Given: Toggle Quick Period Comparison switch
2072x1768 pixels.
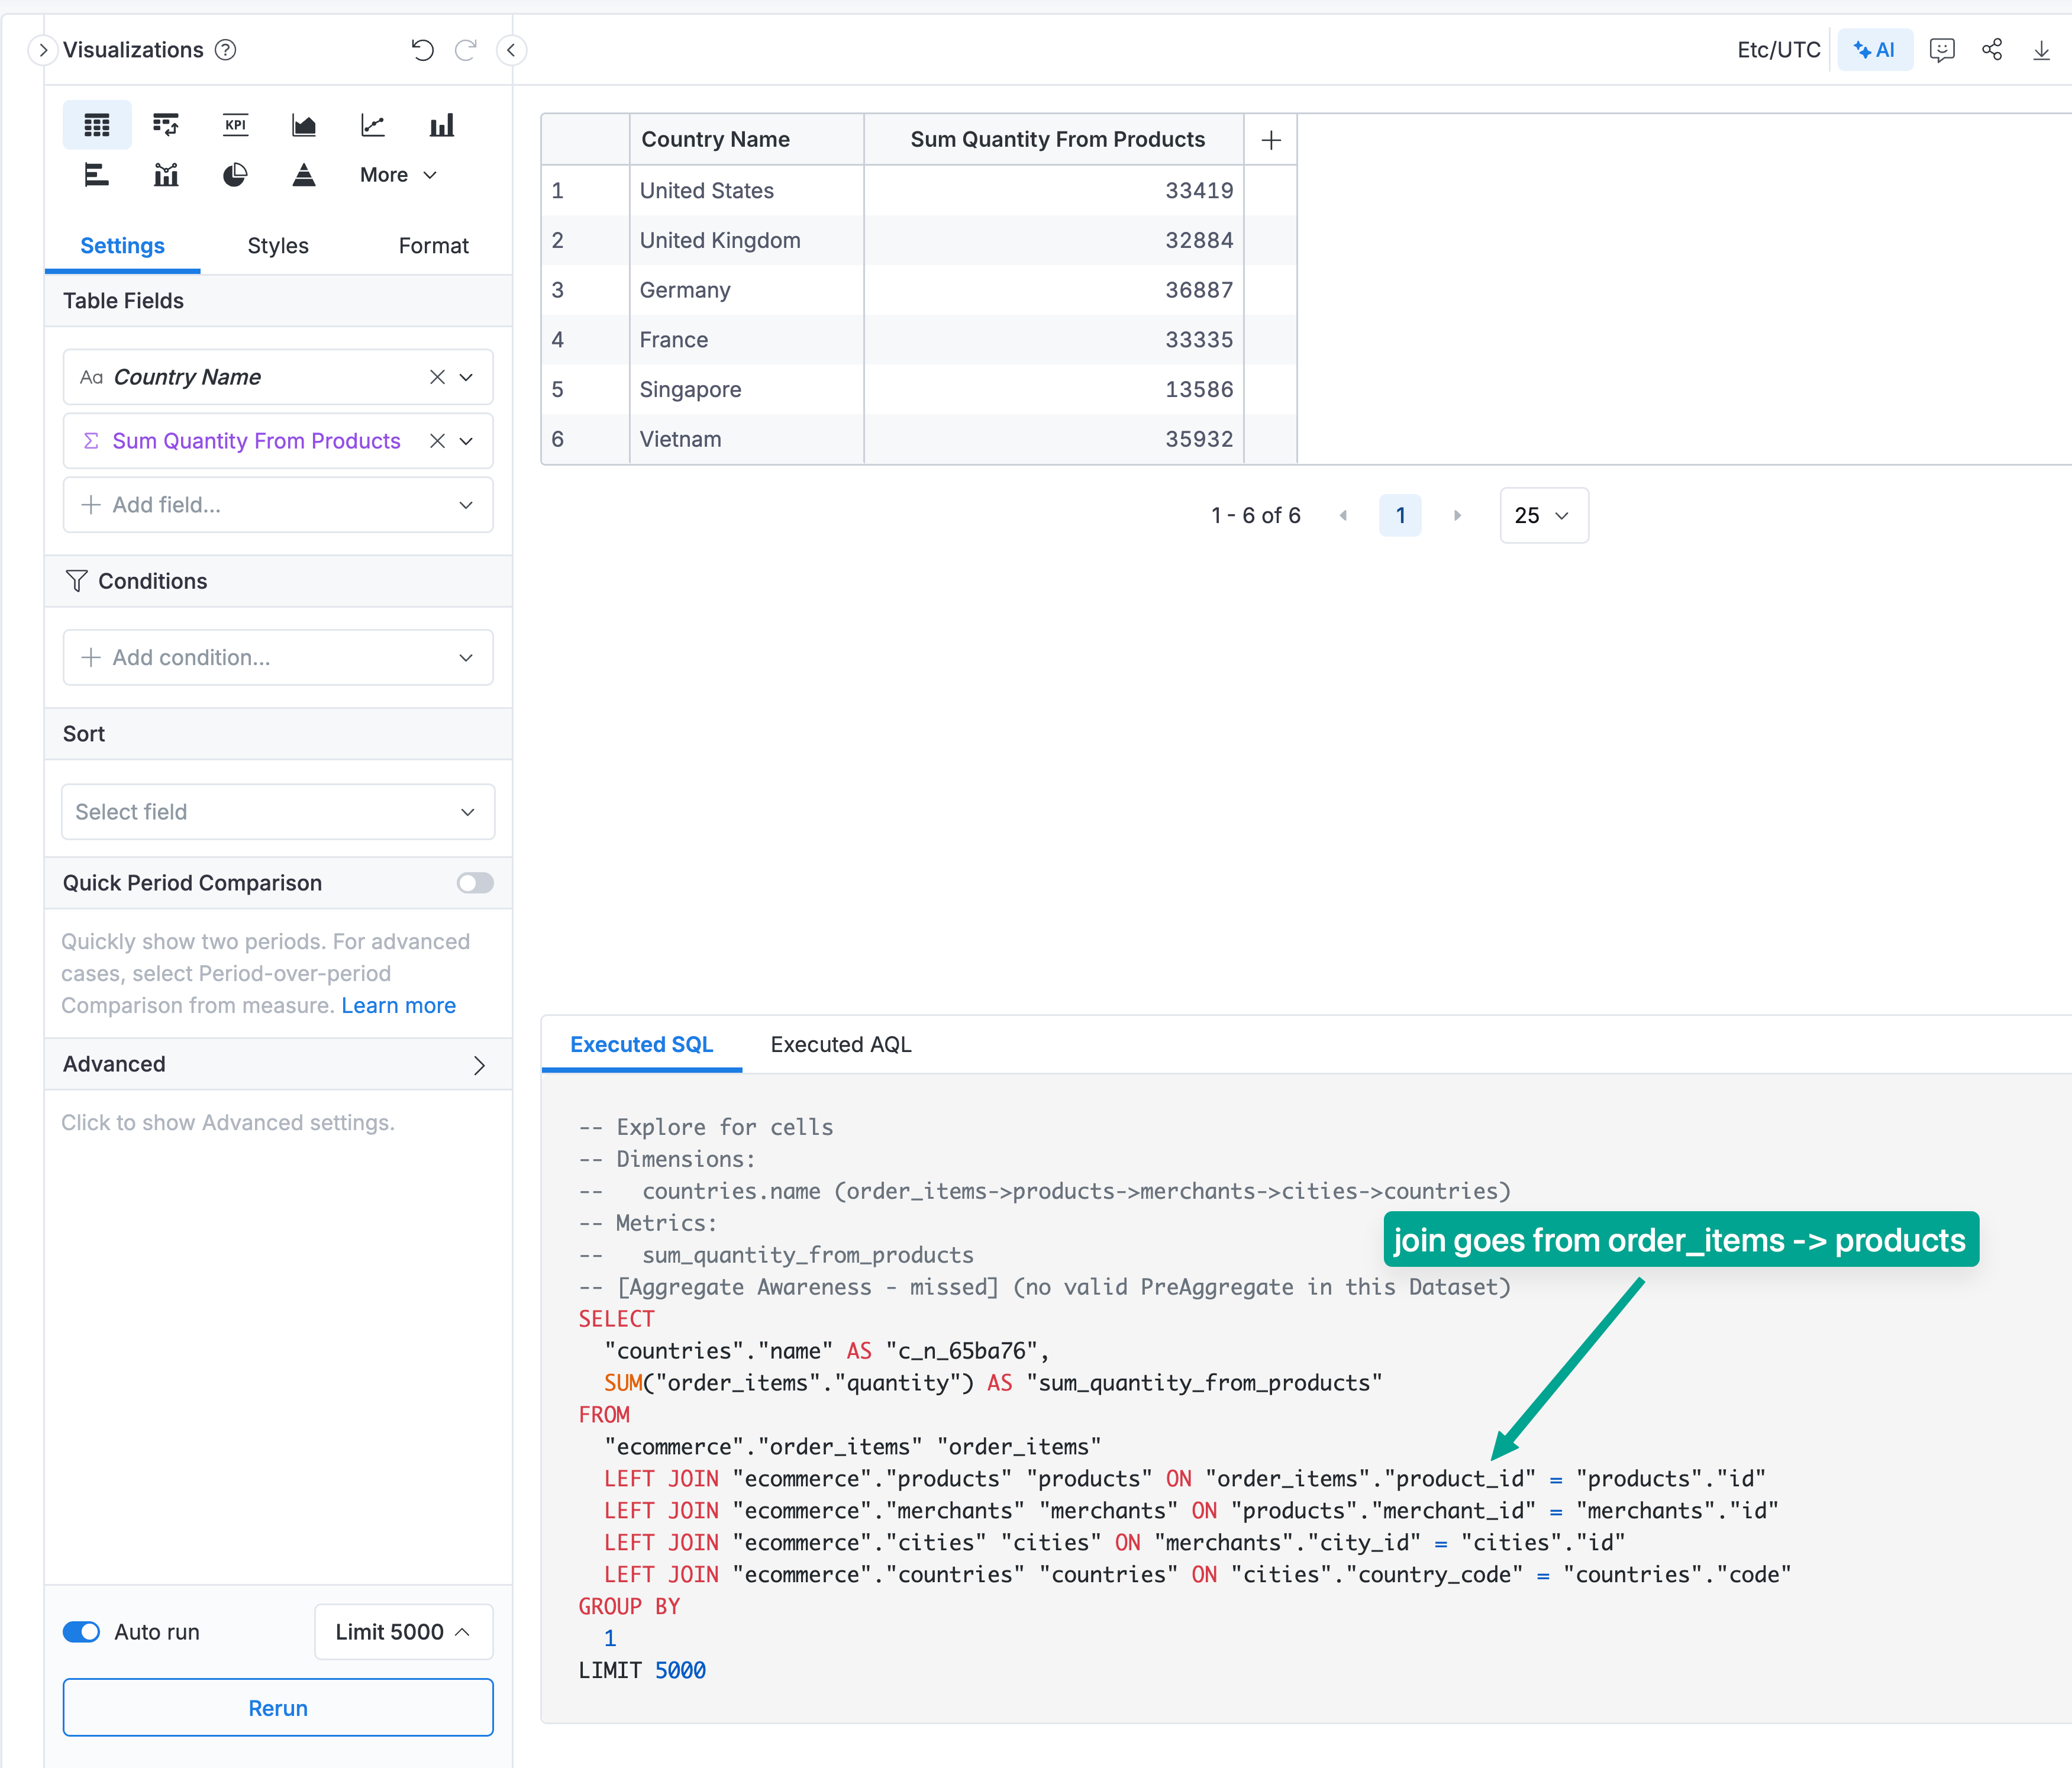Looking at the screenshot, I should point(475,883).
